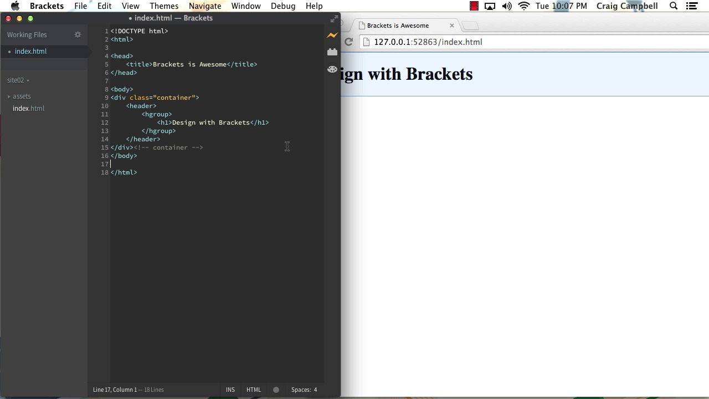This screenshot has width=709, height=399.
Task: Open the Themes menu
Action: click(164, 6)
